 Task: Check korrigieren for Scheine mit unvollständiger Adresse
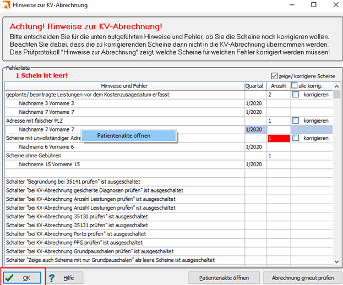(x=296, y=138)
